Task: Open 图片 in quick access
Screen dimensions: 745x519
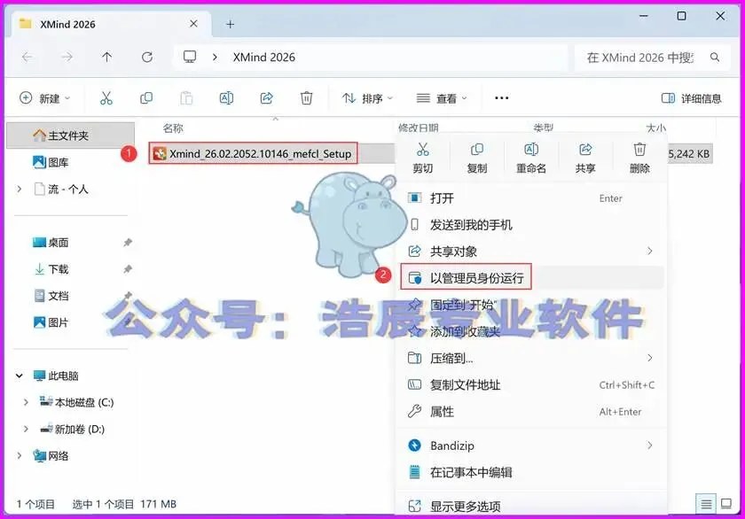Action: tap(51, 322)
